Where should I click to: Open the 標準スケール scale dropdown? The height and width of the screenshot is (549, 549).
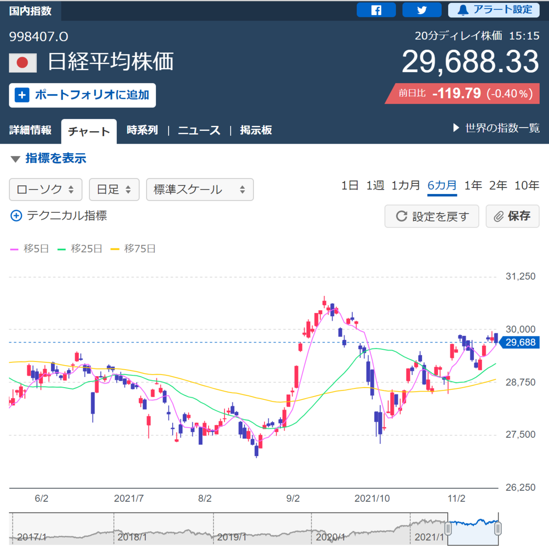(x=200, y=189)
